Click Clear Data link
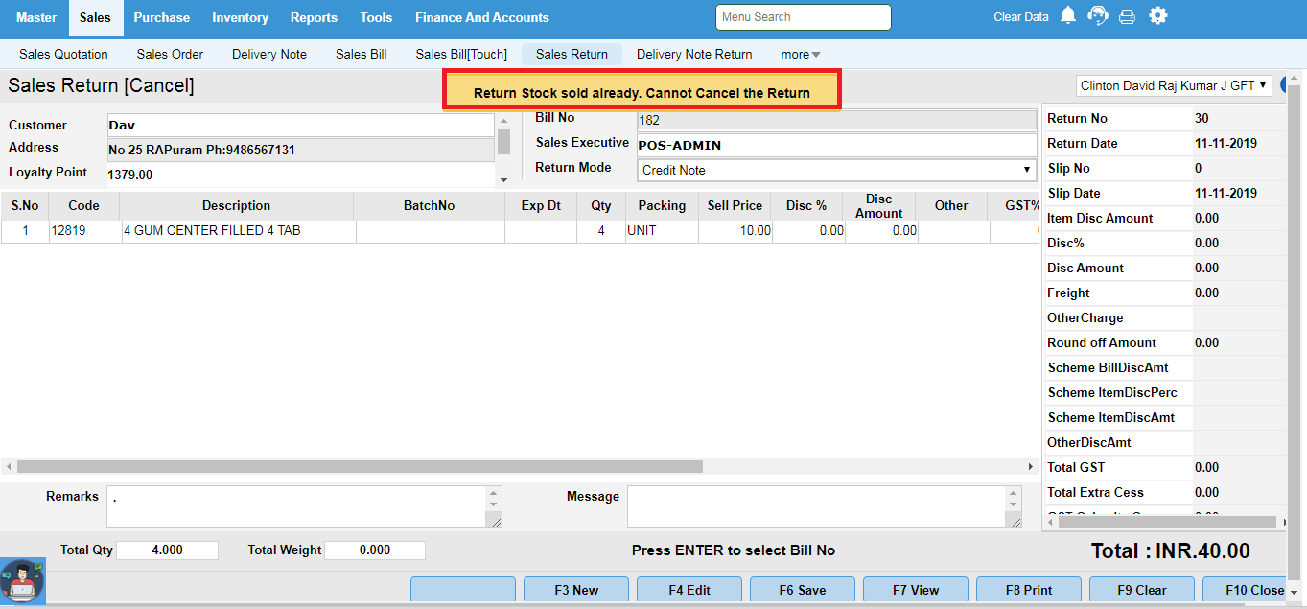1307x609 pixels. point(1021,17)
